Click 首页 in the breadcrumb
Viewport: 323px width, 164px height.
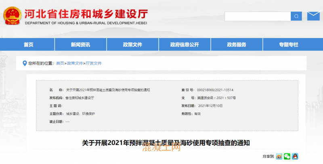(x=60, y=63)
